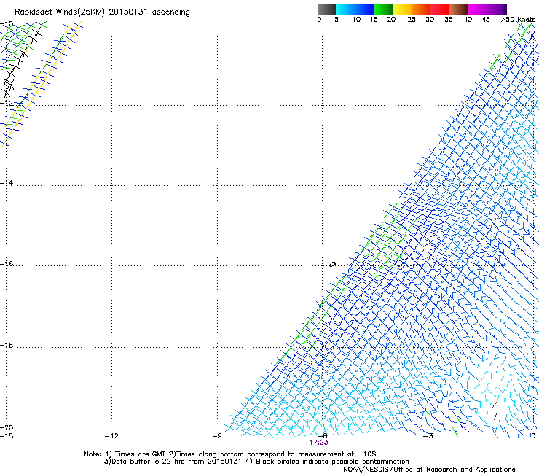The image size is (539, 474).
Task: Click the gray 0-5 knots color swatch
Action: point(326,9)
